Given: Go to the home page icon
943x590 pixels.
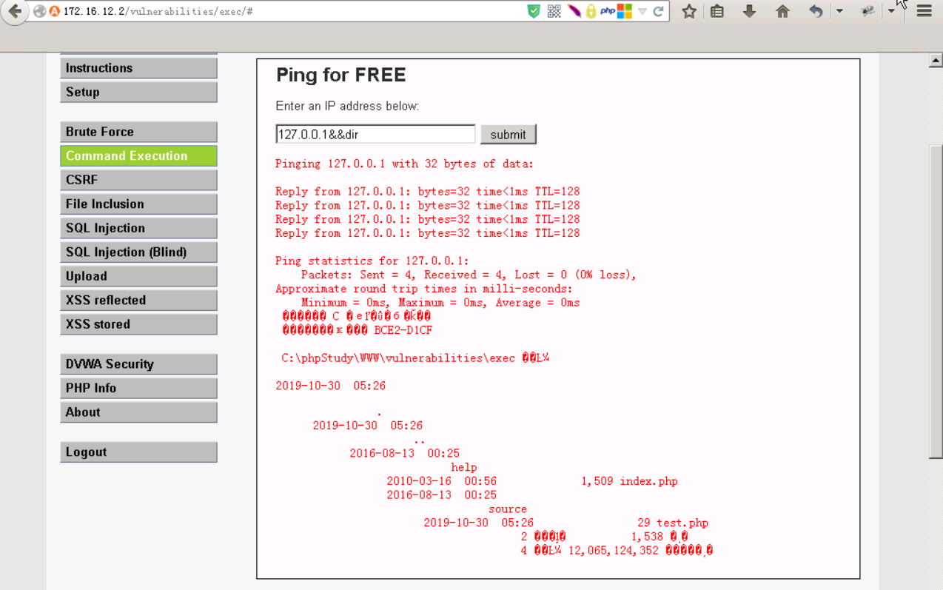Looking at the screenshot, I should (782, 11).
